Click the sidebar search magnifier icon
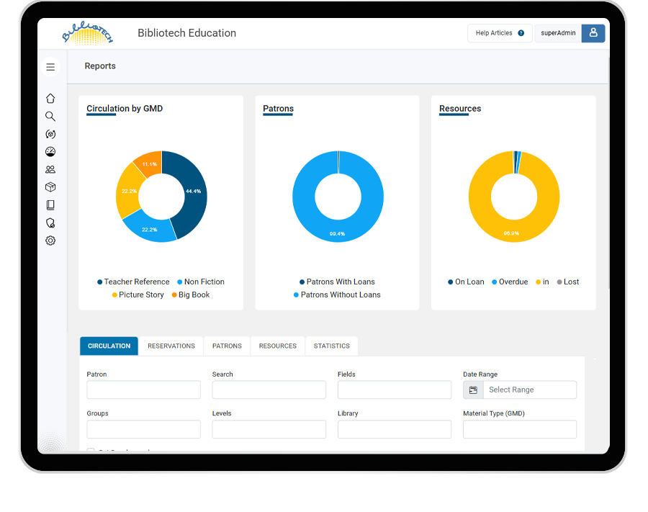648x512 pixels. tap(50, 117)
